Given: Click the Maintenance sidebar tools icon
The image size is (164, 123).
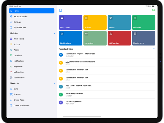Looking at the screenshot, I should [x=11, y=78].
